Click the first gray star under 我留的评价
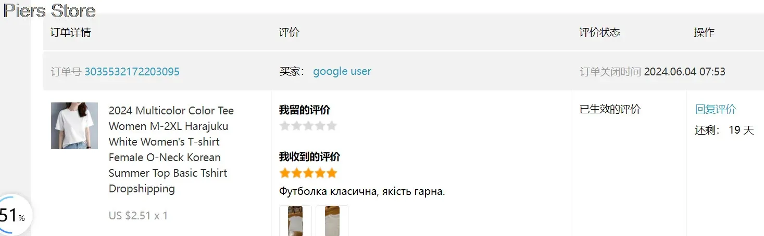 [x=284, y=126]
